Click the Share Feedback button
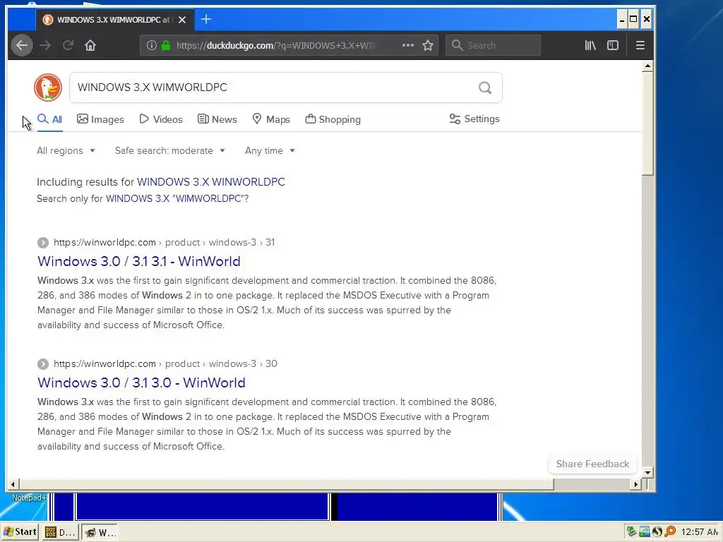This screenshot has width=723, height=542. point(592,464)
